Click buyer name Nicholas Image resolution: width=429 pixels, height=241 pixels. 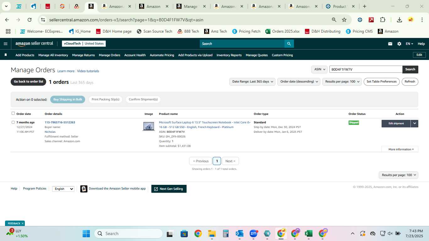(x=50, y=132)
